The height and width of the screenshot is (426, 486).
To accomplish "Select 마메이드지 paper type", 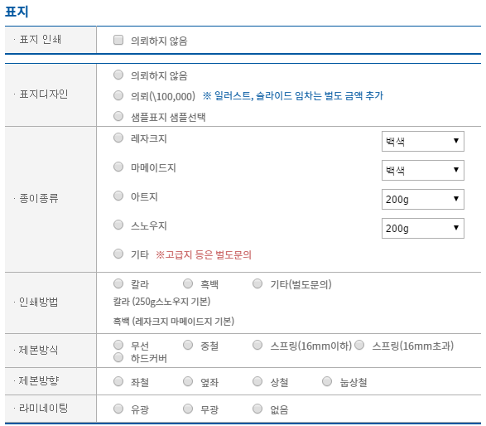I will point(118,167).
